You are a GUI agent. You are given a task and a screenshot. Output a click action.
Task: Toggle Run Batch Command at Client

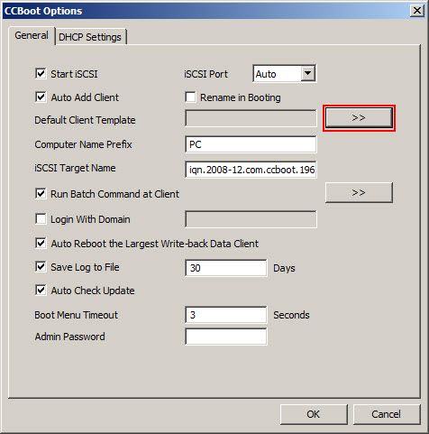point(41,194)
